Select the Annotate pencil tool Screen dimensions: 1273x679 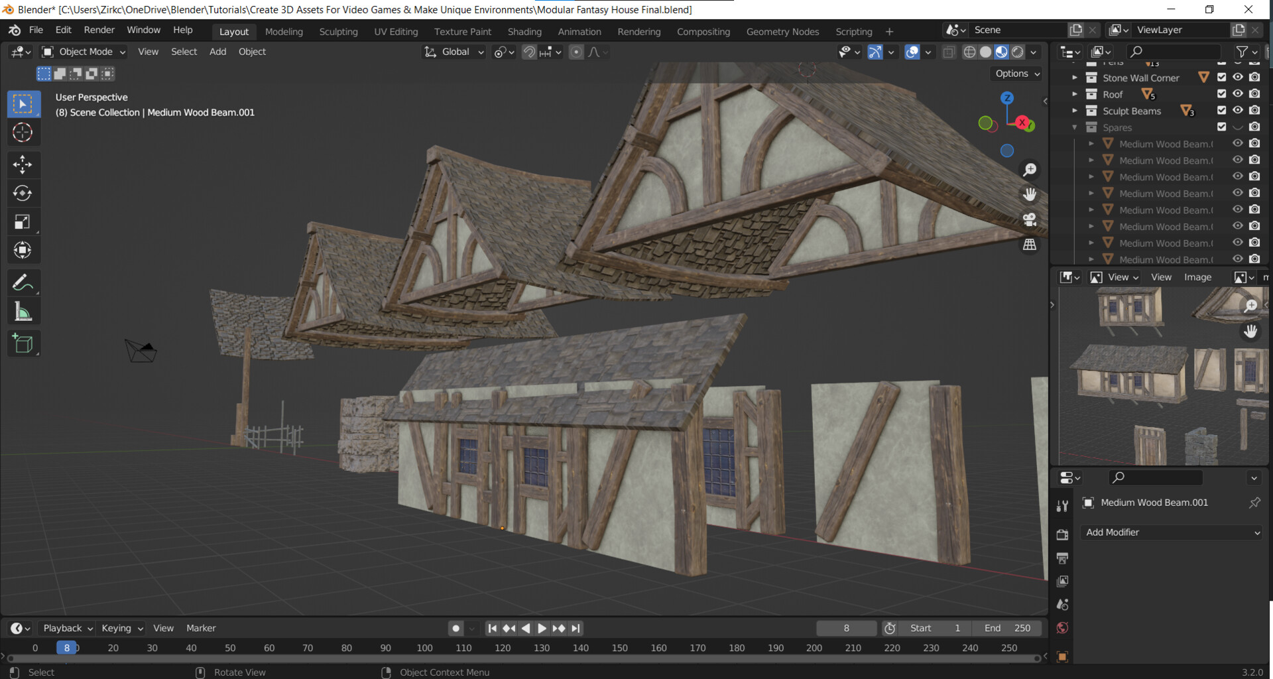[x=23, y=282]
